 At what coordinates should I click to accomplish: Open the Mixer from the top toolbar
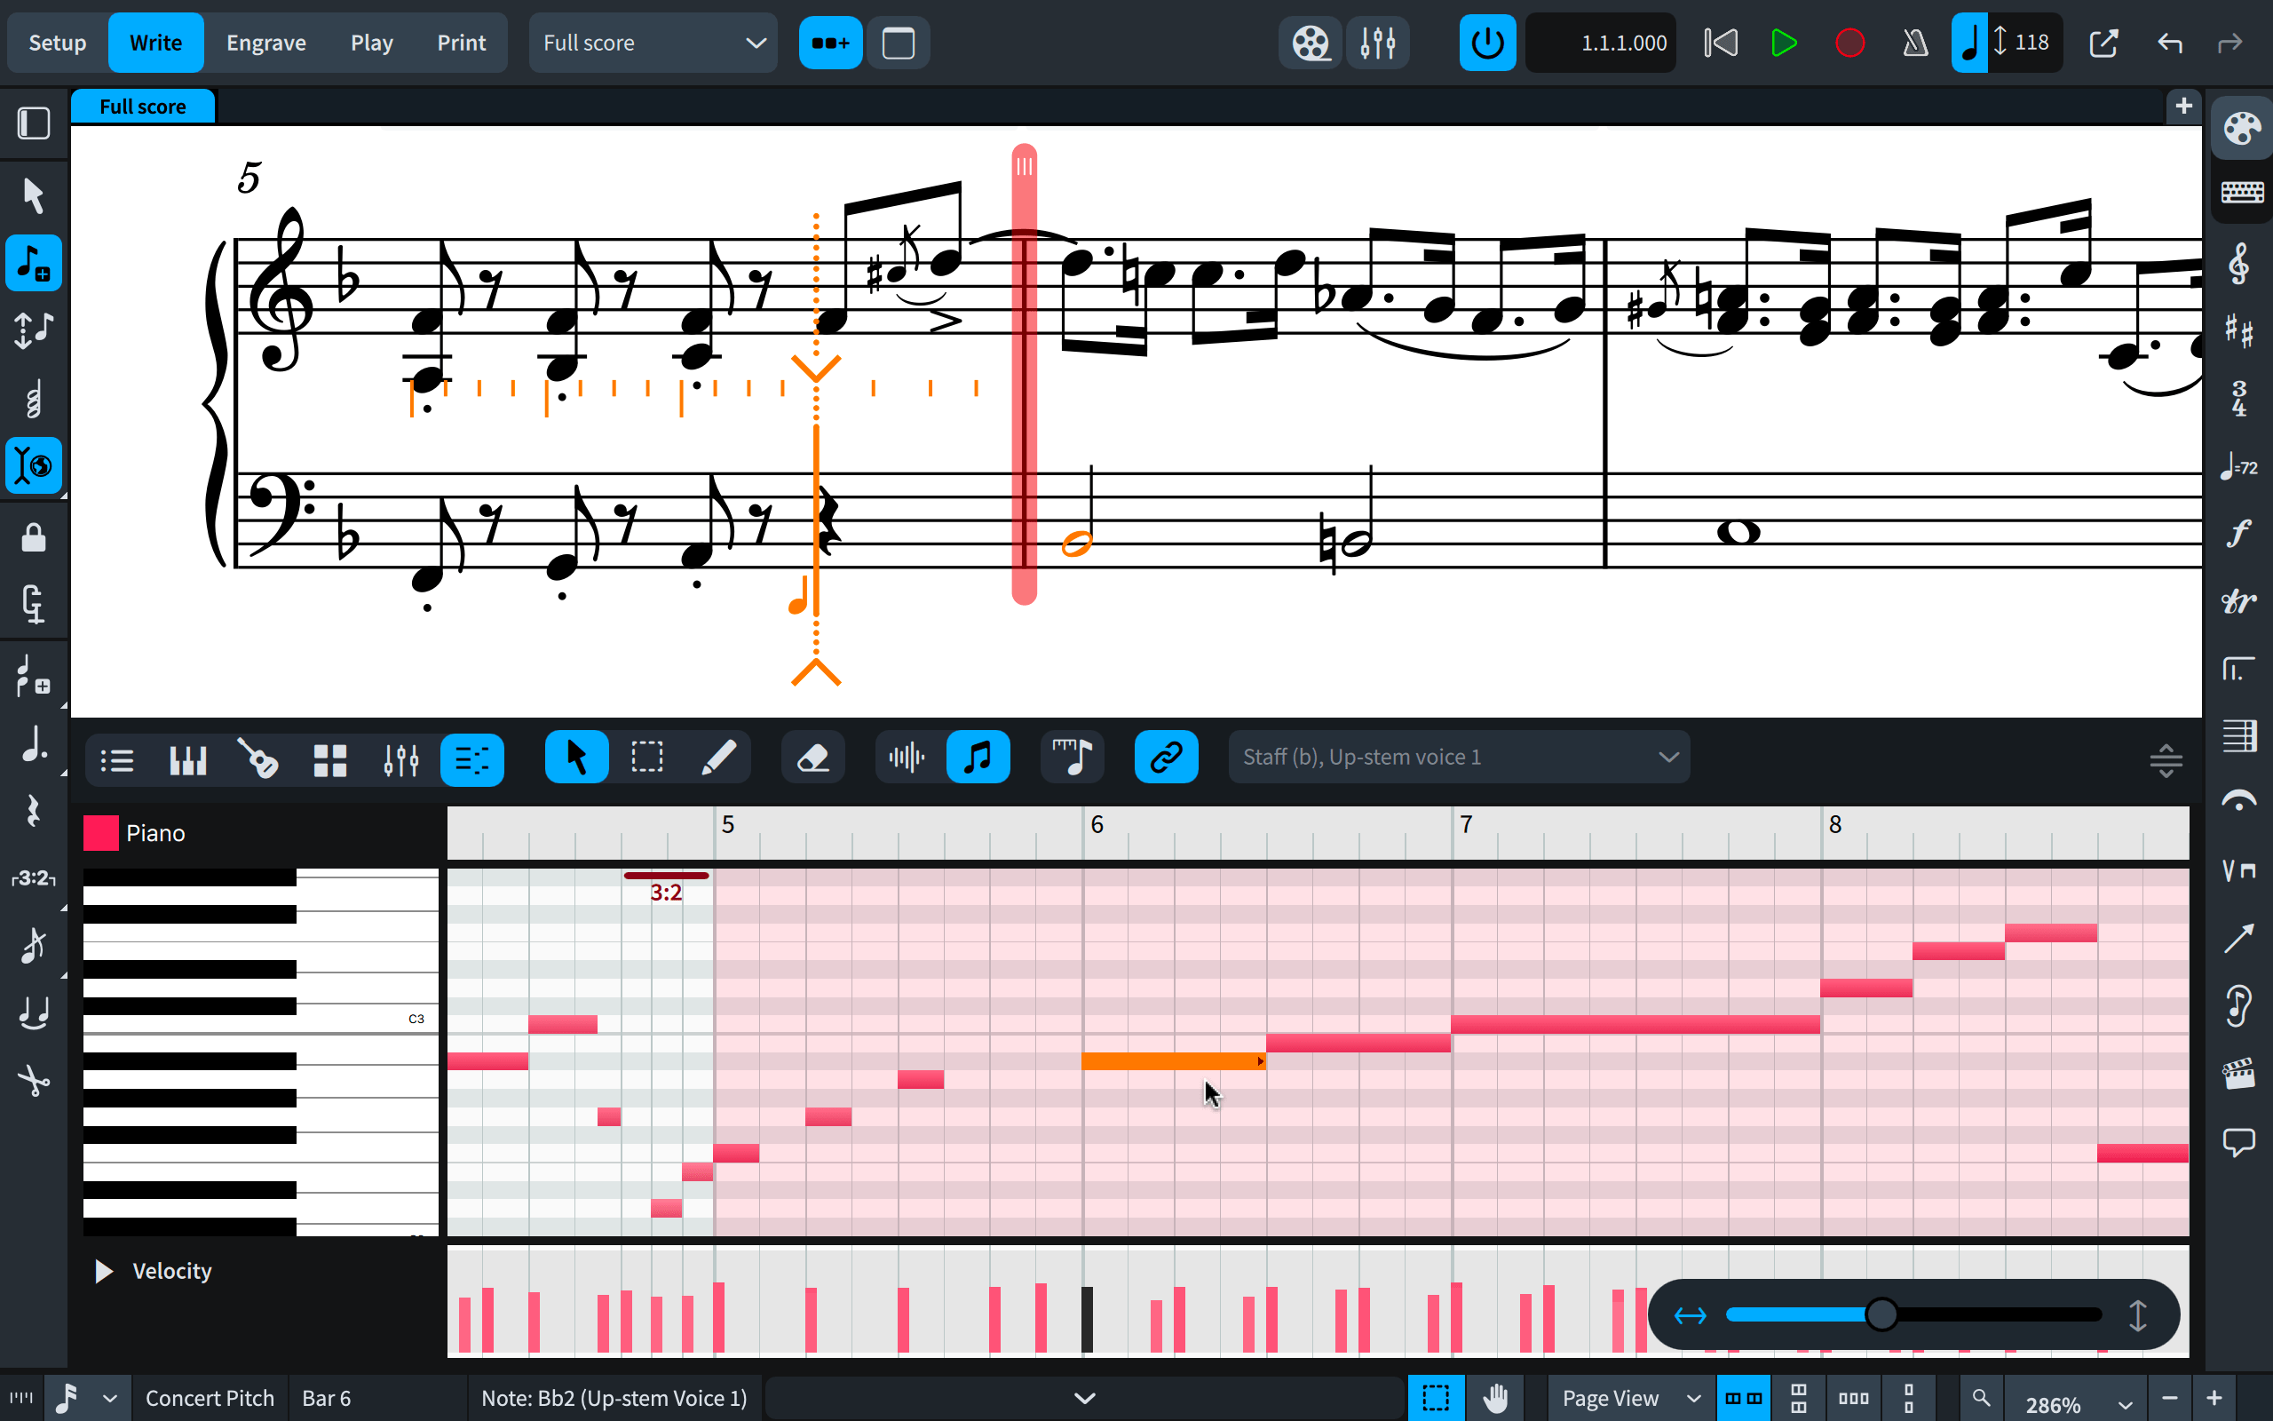[x=1377, y=43]
